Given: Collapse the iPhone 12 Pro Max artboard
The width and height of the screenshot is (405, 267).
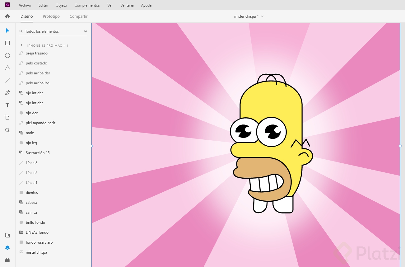Looking at the screenshot, I should click(21, 45).
